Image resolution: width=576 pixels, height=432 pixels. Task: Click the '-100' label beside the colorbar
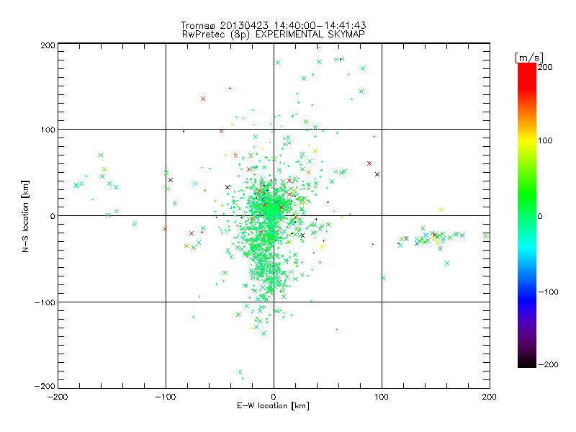548,292
